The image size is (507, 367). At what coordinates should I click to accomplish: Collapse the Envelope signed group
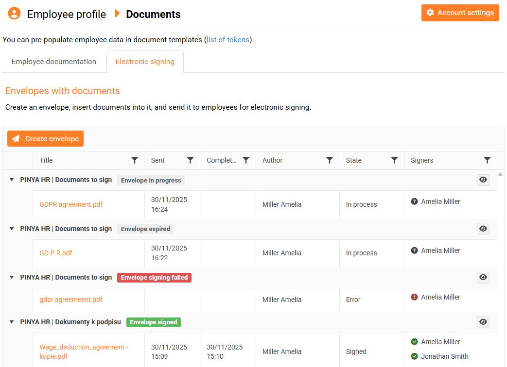pyautogui.click(x=12, y=322)
